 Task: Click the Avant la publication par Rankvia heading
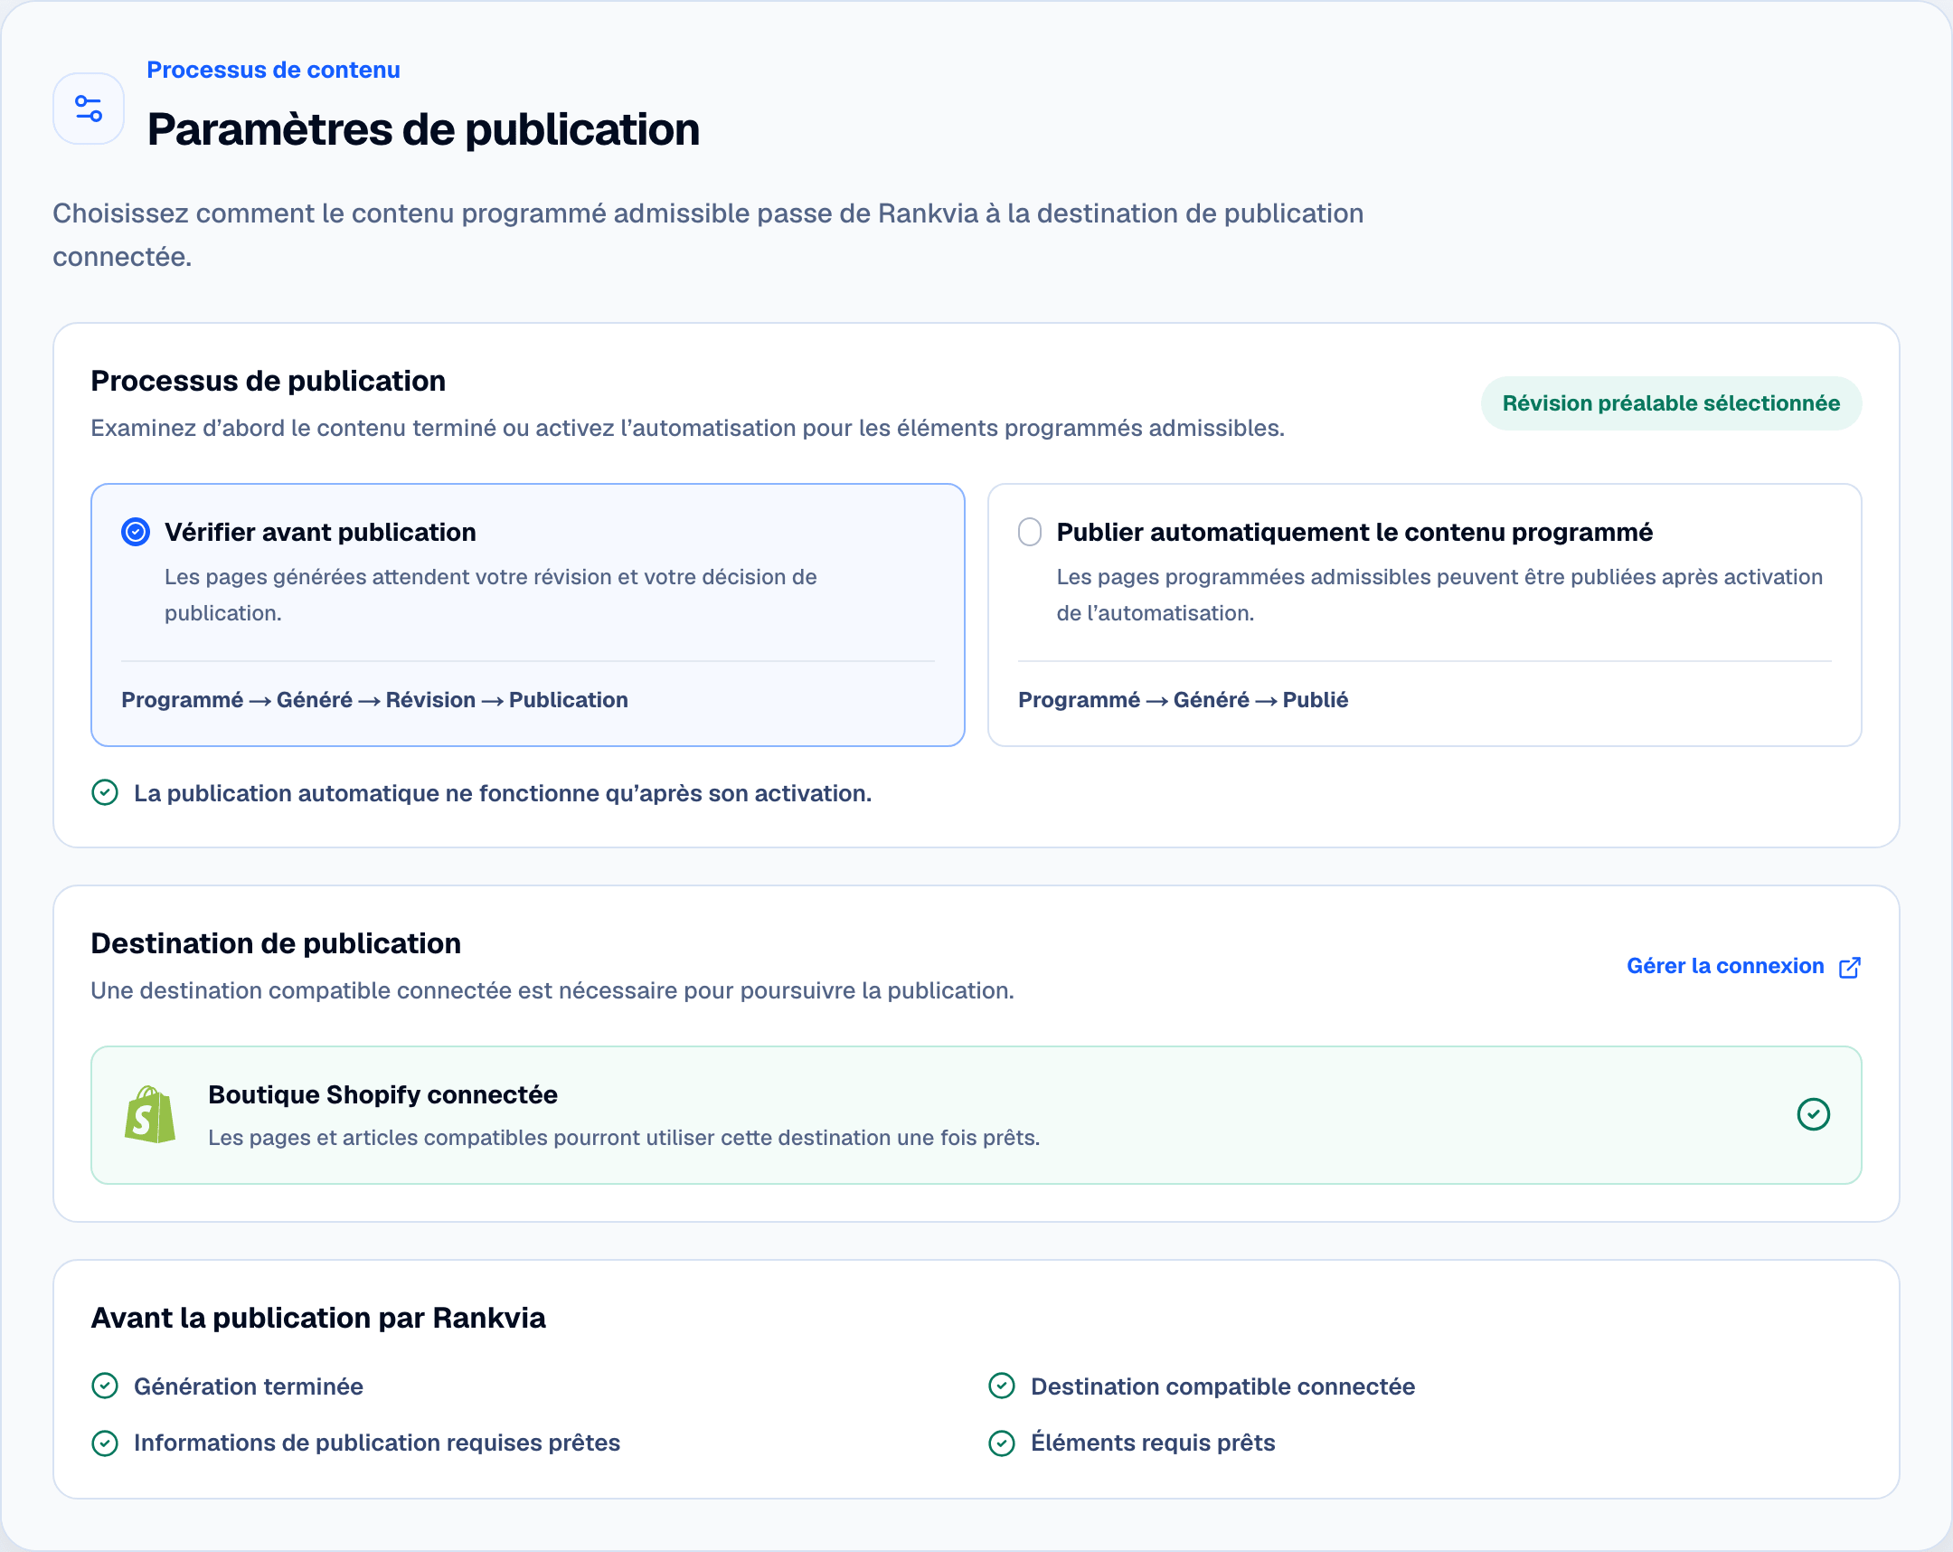(318, 1318)
